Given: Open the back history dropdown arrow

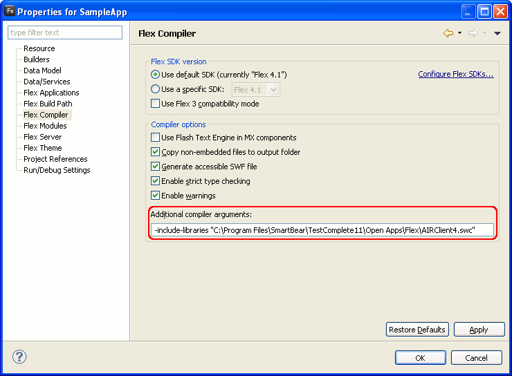Looking at the screenshot, I should coord(459,33).
